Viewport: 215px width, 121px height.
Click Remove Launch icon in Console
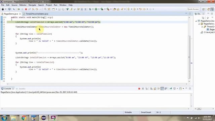pos(143,89)
